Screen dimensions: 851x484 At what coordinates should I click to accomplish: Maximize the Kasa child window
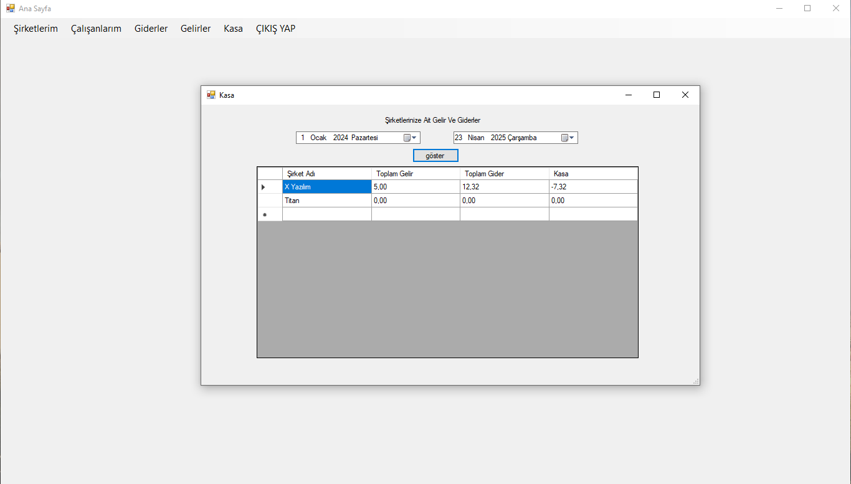(x=656, y=95)
